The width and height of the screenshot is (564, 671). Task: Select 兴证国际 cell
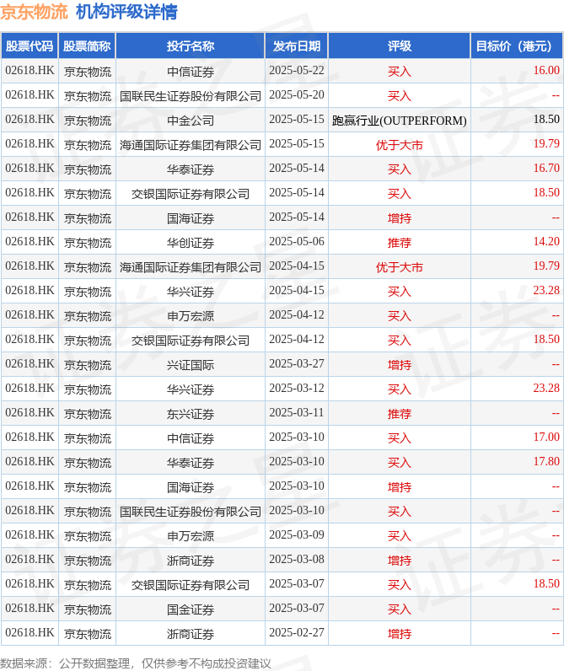tap(191, 364)
